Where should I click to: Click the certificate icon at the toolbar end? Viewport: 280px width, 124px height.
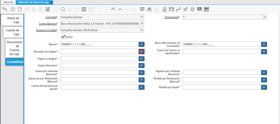pyautogui.click(x=206, y=9)
